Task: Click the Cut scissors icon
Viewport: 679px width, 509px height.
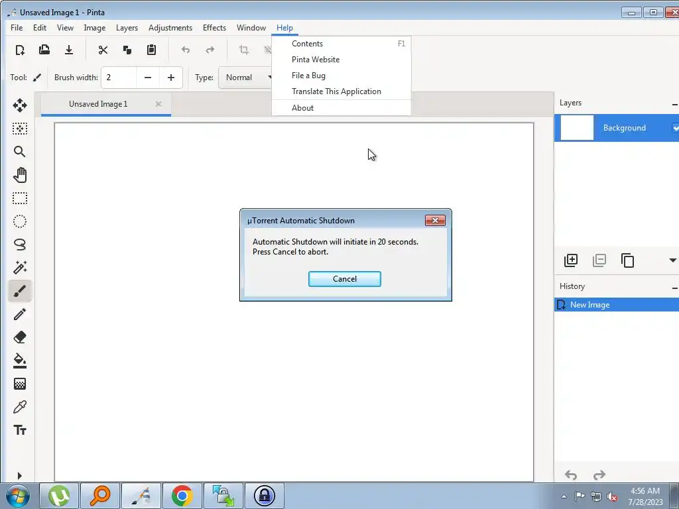Action: point(103,50)
